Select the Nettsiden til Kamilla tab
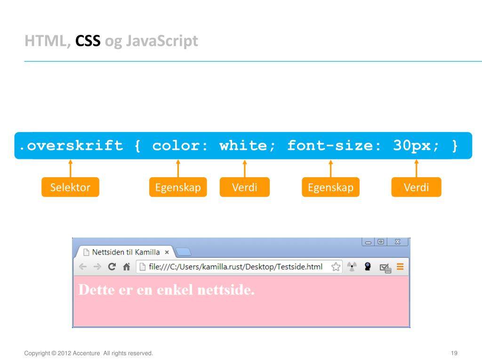The width and height of the screenshot is (482, 362). pyautogui.click(x=125, y=252)
